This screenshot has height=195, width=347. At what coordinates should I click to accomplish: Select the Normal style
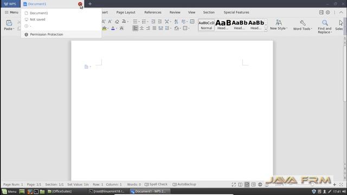click(x=206, y=25)
